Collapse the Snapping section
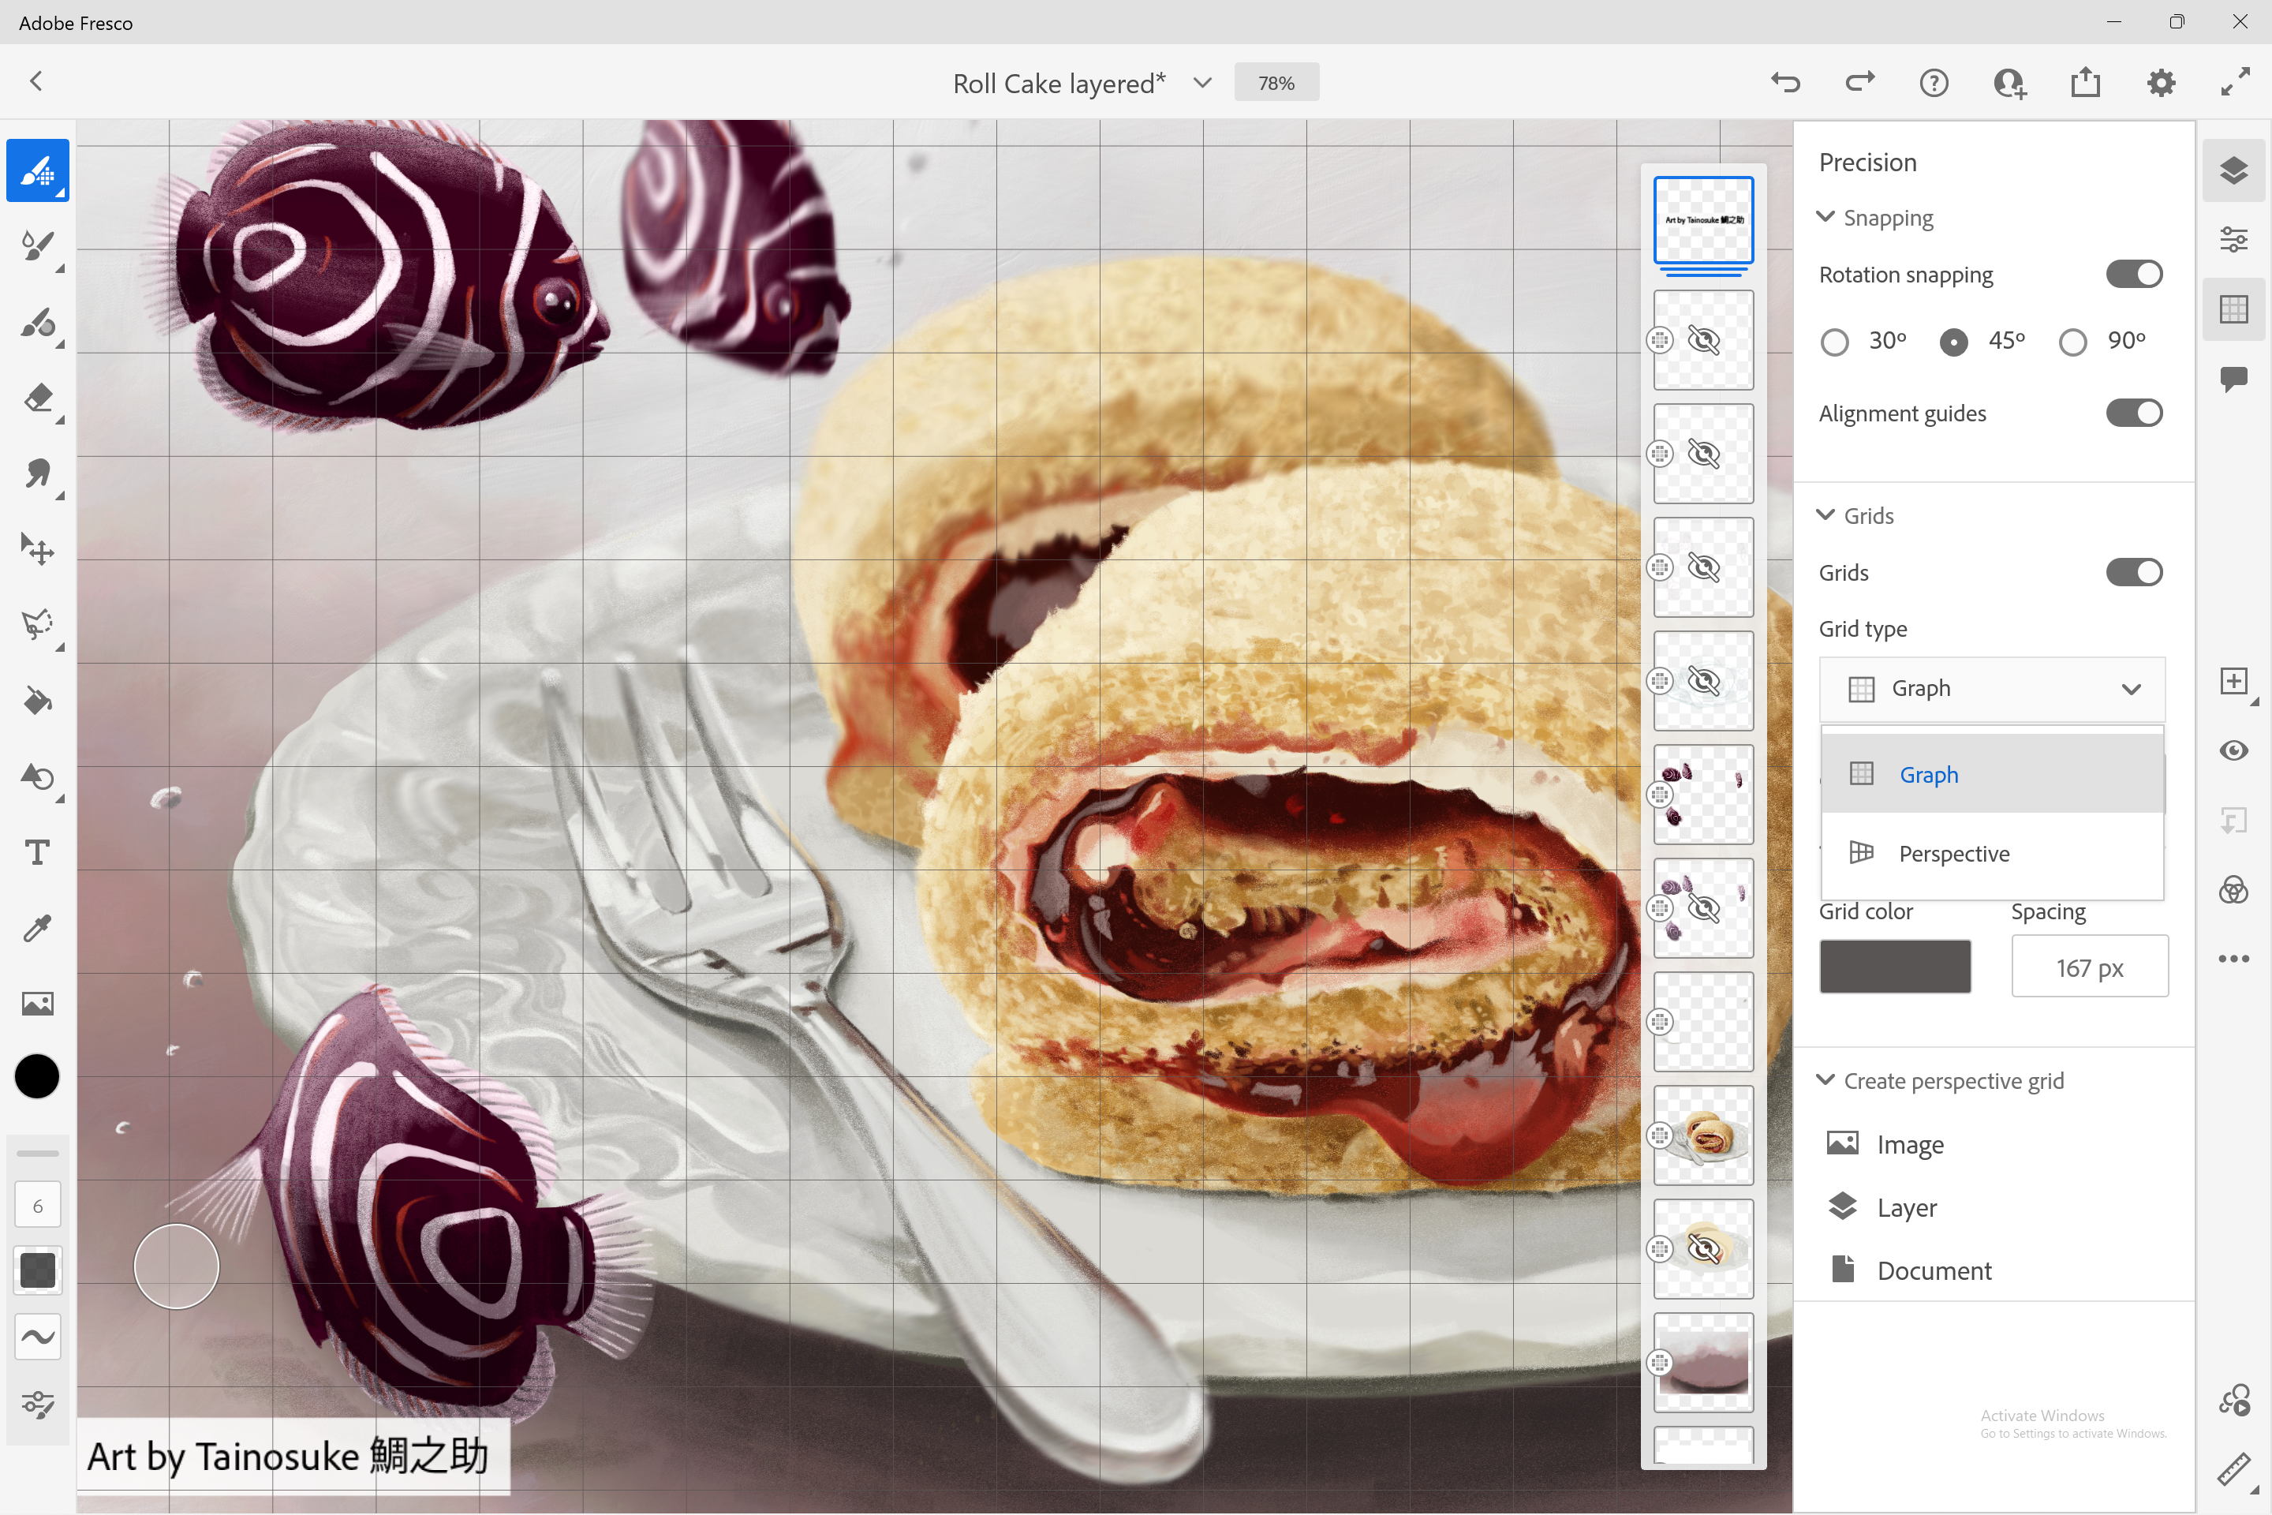The height and width of the screenshot is (1515, 2272). [1825, 216]
